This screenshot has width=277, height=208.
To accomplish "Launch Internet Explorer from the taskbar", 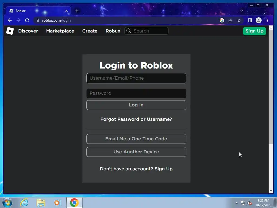I will 24,203.
